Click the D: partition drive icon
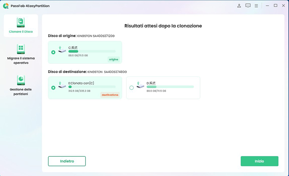The height and width of the screenshot is (176, 289). (x=140, y=85)
